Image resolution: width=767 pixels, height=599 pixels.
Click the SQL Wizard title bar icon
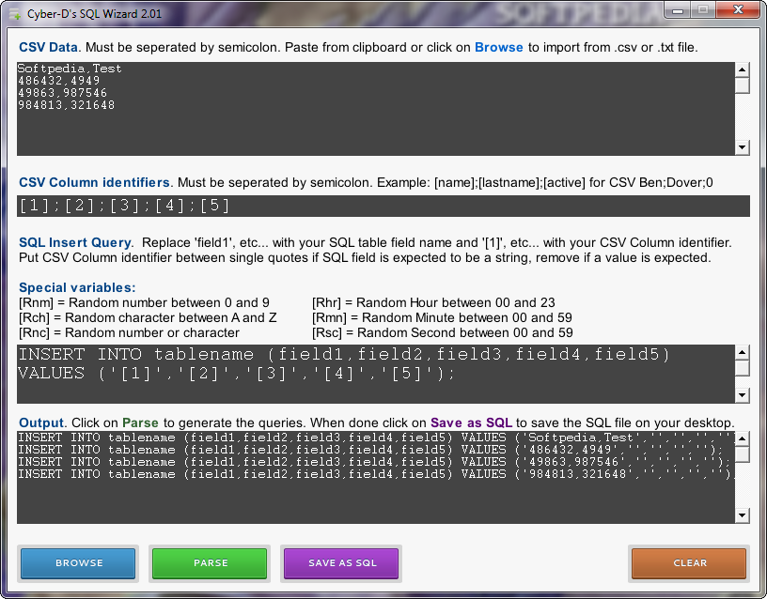point(15,14)
